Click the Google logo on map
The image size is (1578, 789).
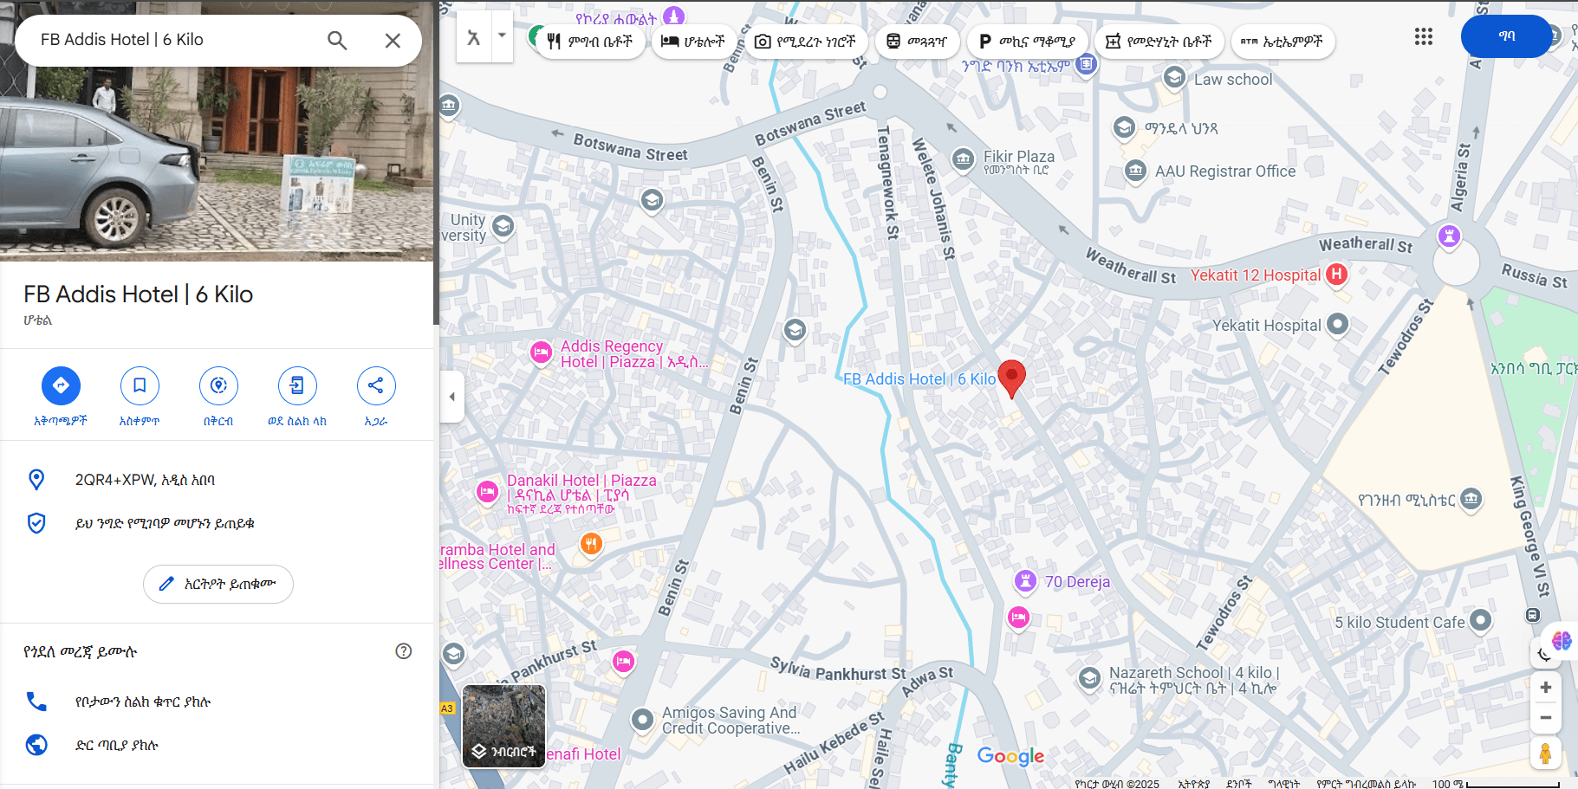coord(1010,756)
